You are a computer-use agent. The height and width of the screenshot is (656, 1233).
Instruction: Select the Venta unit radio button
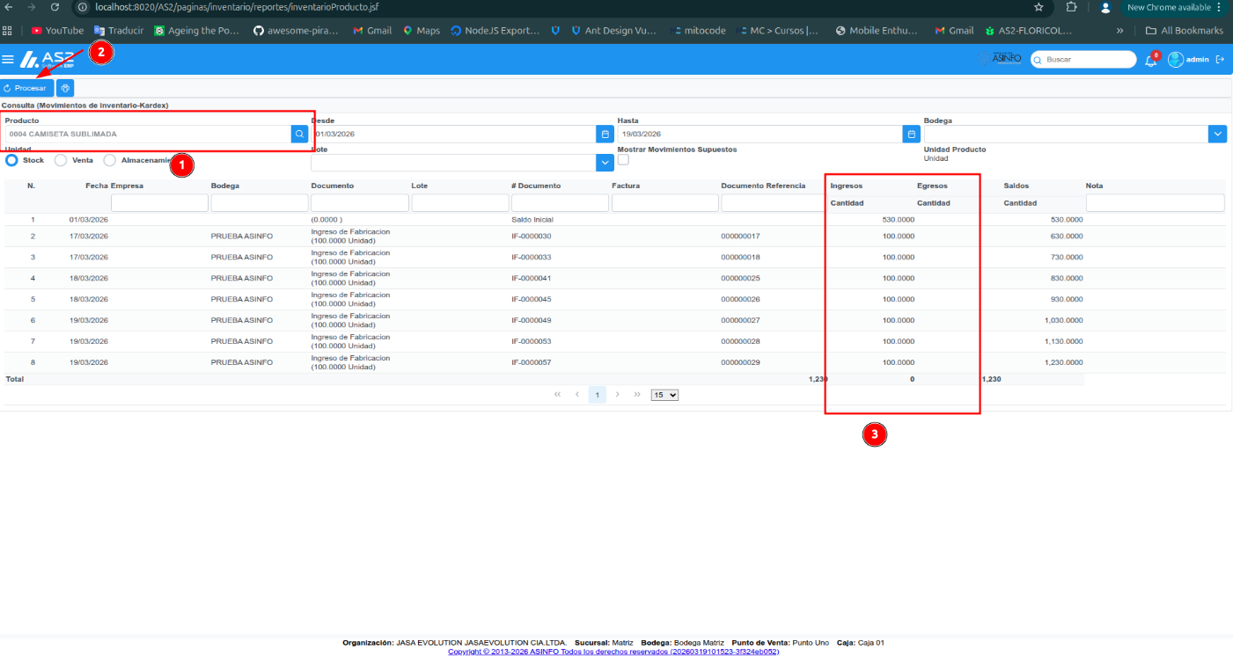(61, 160)
